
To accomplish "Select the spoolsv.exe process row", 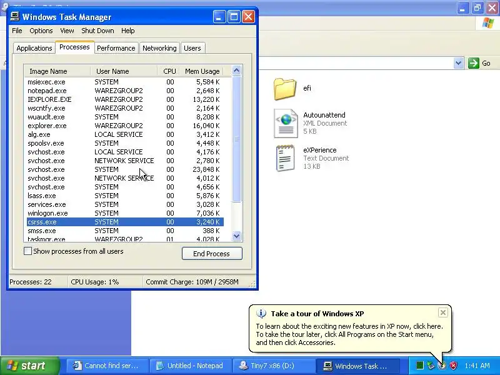I will coord(125,143).
